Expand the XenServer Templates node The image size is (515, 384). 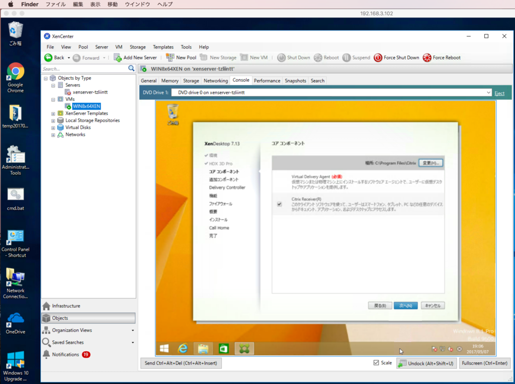point(53,114)
